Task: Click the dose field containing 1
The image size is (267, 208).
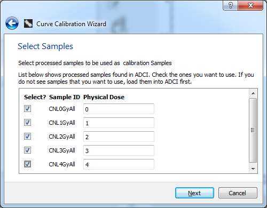Action: 119,123
